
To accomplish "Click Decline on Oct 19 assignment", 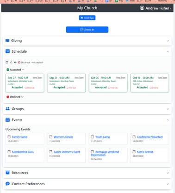I will tap(154, 88).
